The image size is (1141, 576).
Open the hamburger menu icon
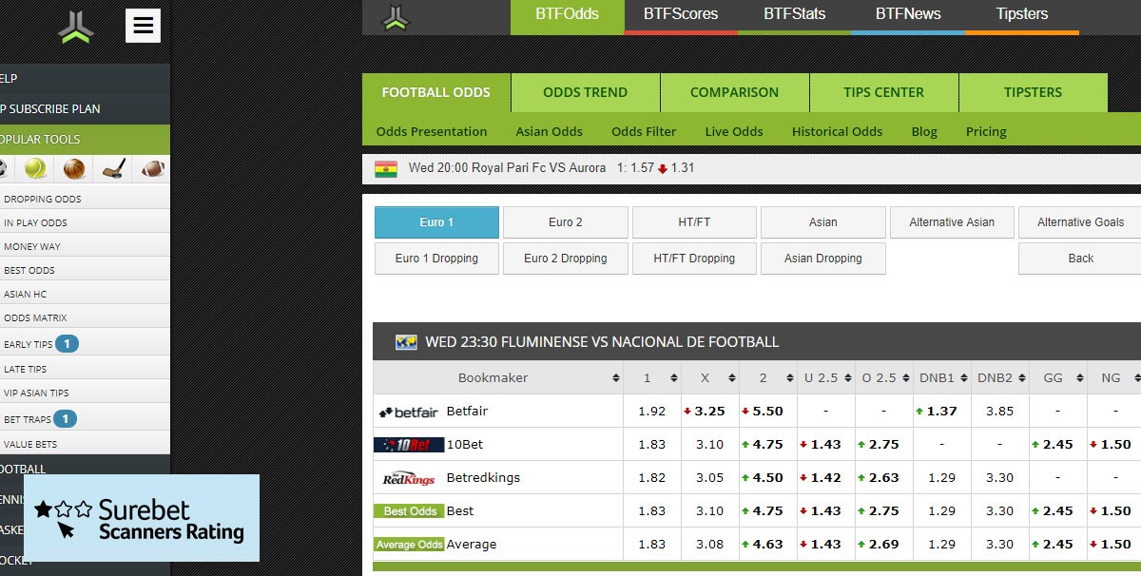[x=143, y=26]
